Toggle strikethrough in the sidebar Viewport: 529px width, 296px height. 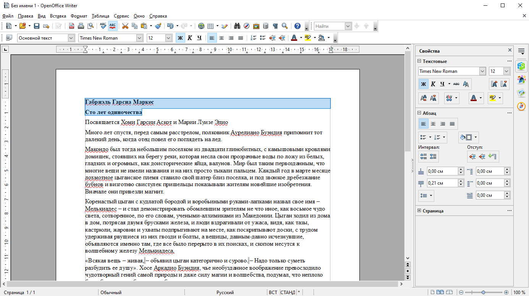coord(456,84)
